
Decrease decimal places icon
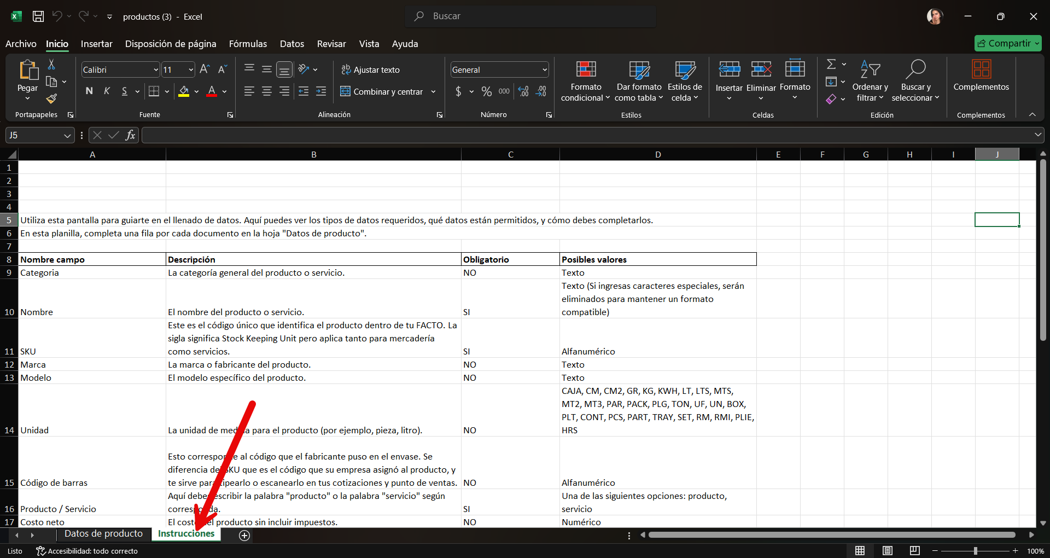[x=541, y=91]
